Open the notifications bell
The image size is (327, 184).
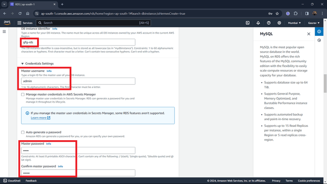click(258, 23)
